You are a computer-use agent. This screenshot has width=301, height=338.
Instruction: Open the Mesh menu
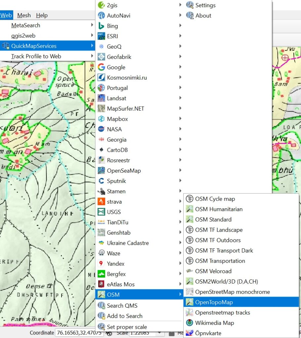[x=24, y=15]
